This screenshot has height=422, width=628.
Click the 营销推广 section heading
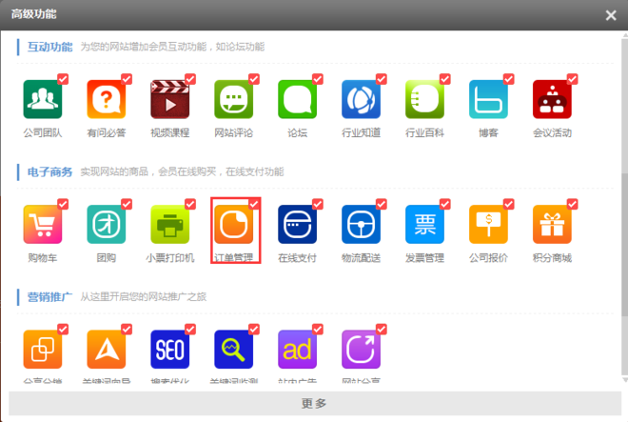pos(49,297)
